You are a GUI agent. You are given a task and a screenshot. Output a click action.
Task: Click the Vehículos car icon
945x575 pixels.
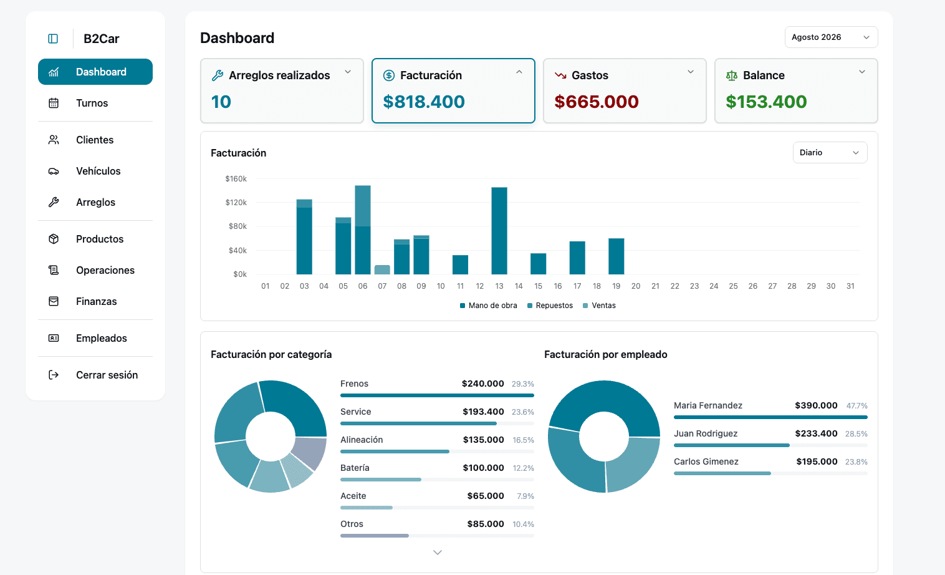pyautogui.click(x=54, y=171)
